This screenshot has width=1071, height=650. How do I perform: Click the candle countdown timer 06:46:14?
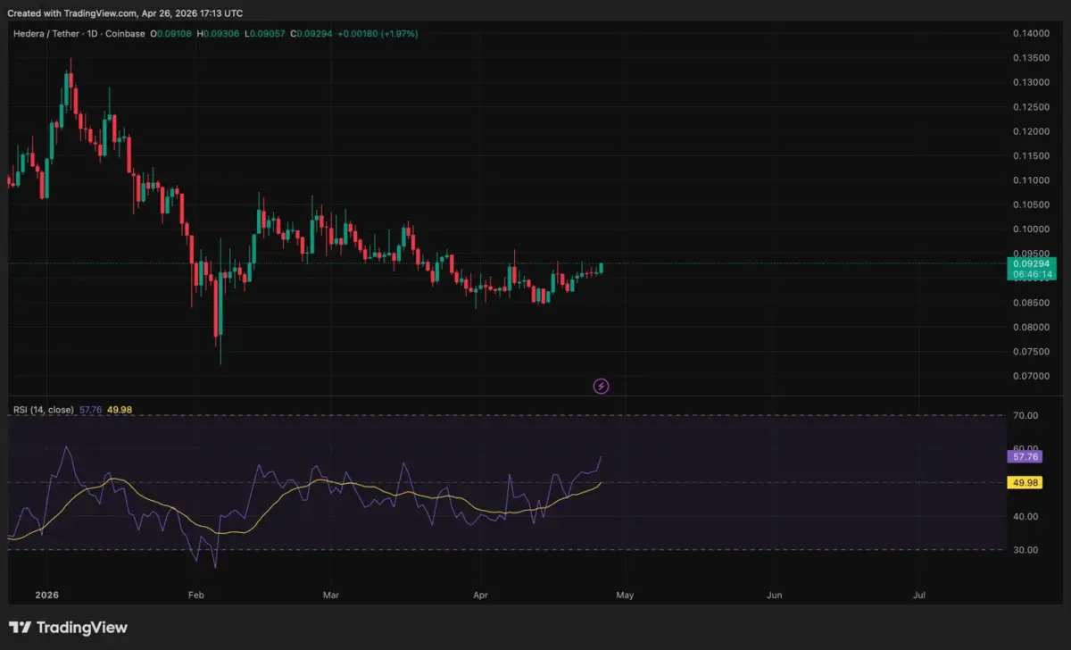[x=1032, y=275]
